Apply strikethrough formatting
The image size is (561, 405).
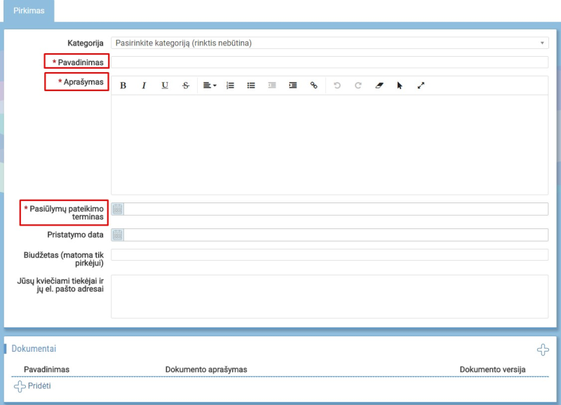point(186,85)
